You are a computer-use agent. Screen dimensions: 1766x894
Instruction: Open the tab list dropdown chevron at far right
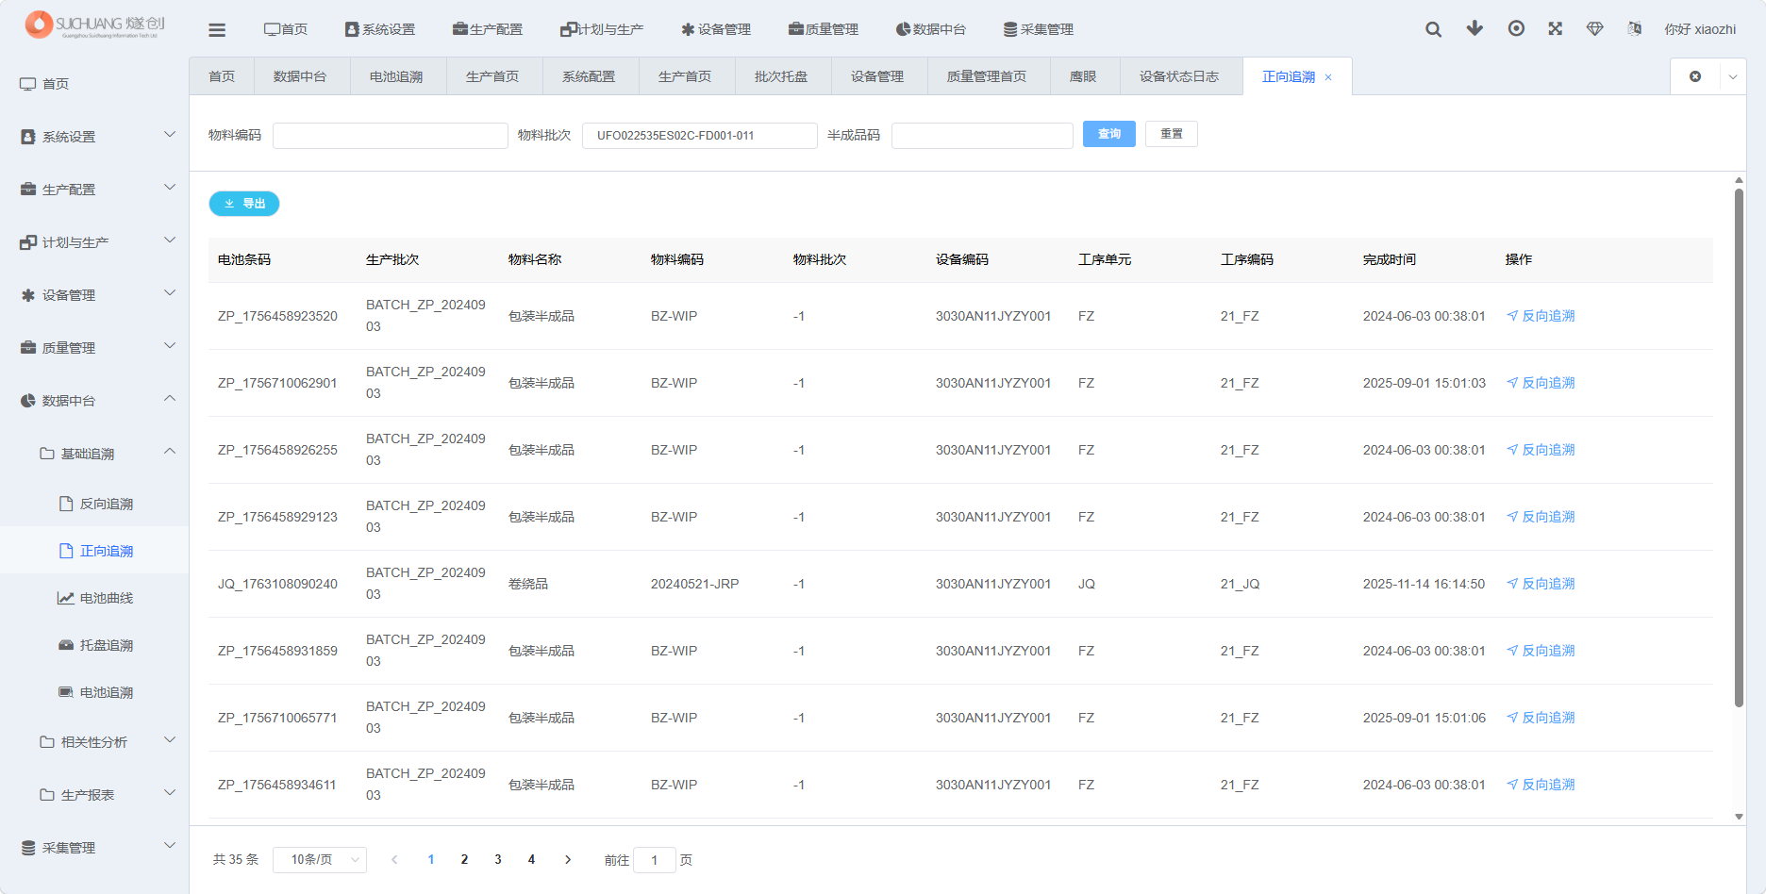[1733, 76]
